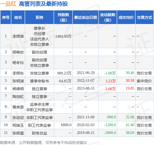The width and height of the screenshot is (154, 145).
Task: Click 财务总监 position cell
Action: point(40,133)
